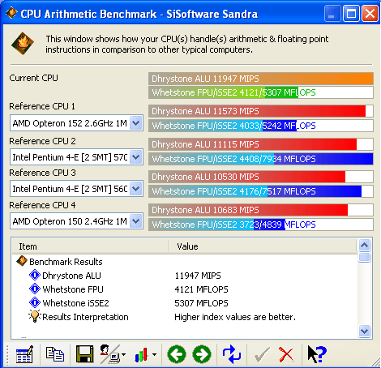Click the results list scroll down arrow
This screenshot has width=381, height=368.
pos(365,331)
